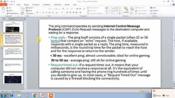Toggle Italic formatting
This screenshot has height=98, width=175.
40,13
